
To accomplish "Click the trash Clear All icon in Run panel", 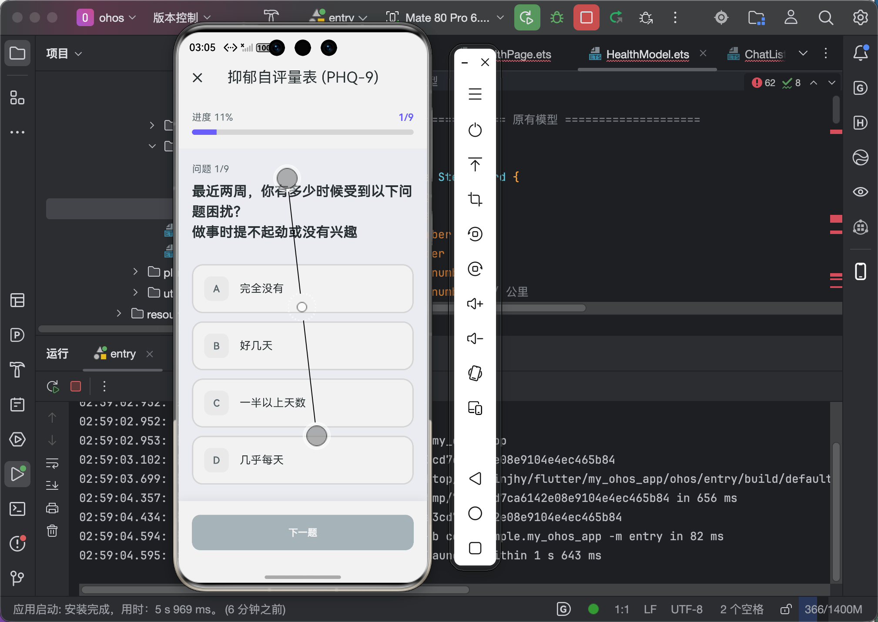I will click(52, 531).
